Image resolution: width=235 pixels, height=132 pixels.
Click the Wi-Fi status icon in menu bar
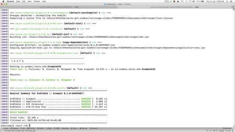190,1
